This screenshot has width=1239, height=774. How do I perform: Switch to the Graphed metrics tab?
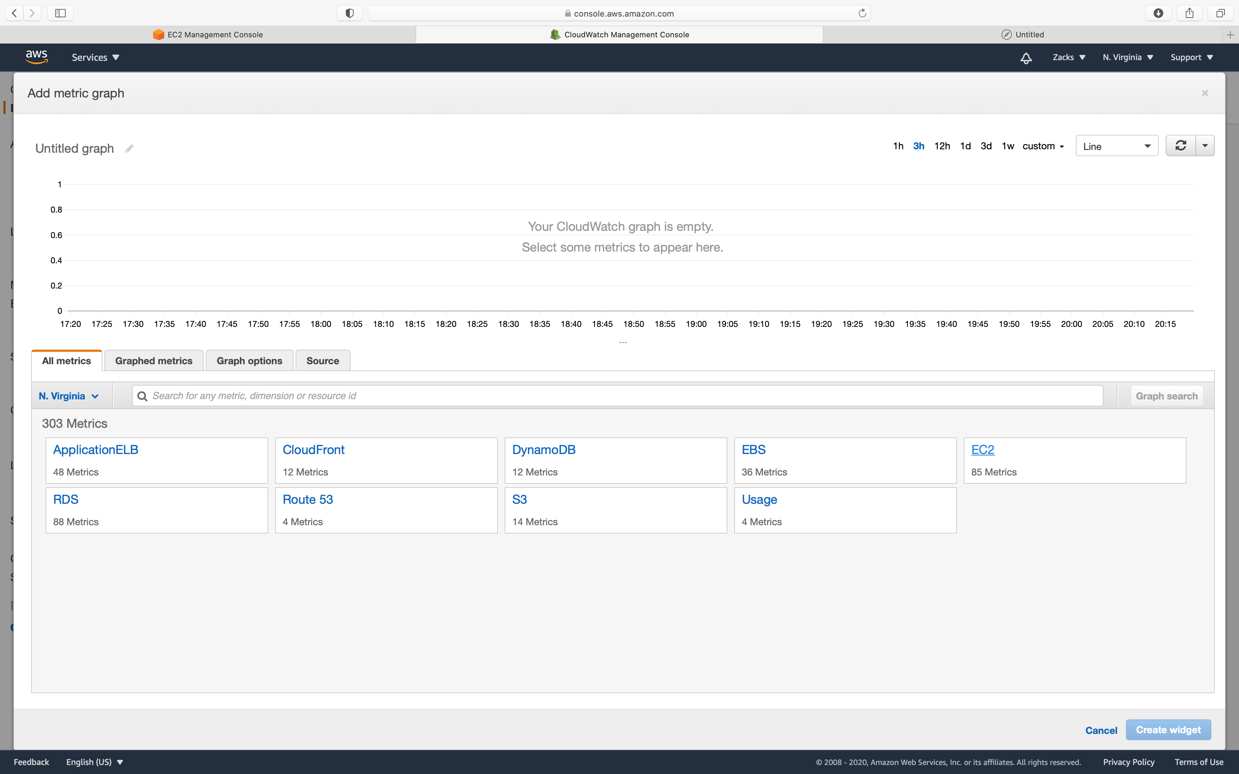click(153, 361)
